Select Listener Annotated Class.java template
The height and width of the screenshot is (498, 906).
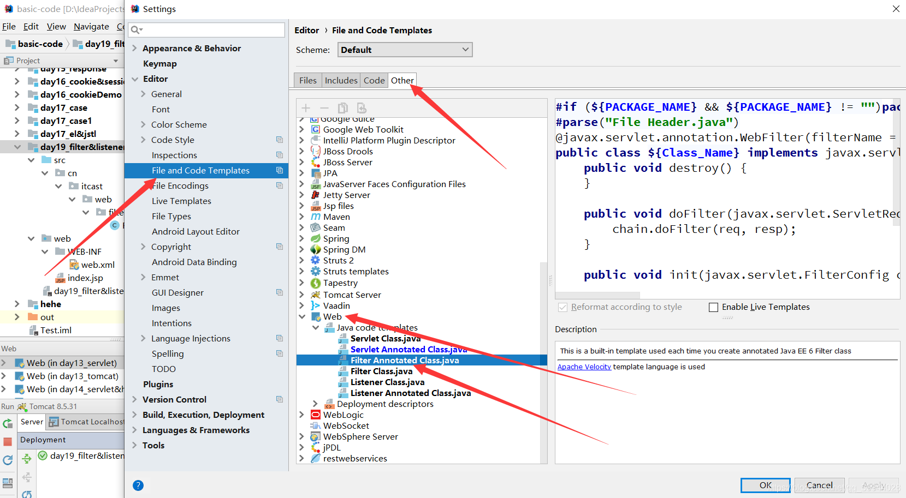411,393
